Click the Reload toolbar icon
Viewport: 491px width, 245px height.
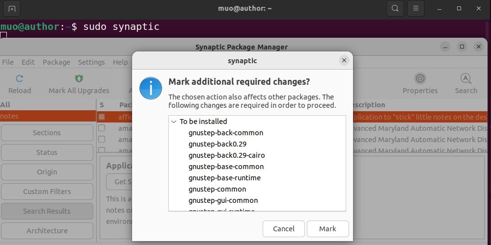(20, 78)
